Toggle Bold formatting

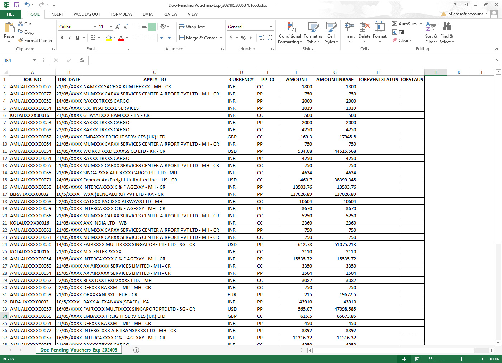click(x=62, y=38)
